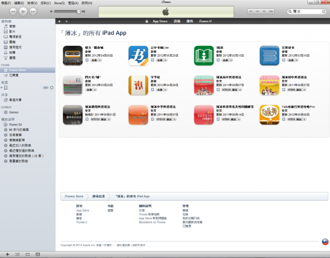
Task: Click the App Store footer link
Action: 82,211
